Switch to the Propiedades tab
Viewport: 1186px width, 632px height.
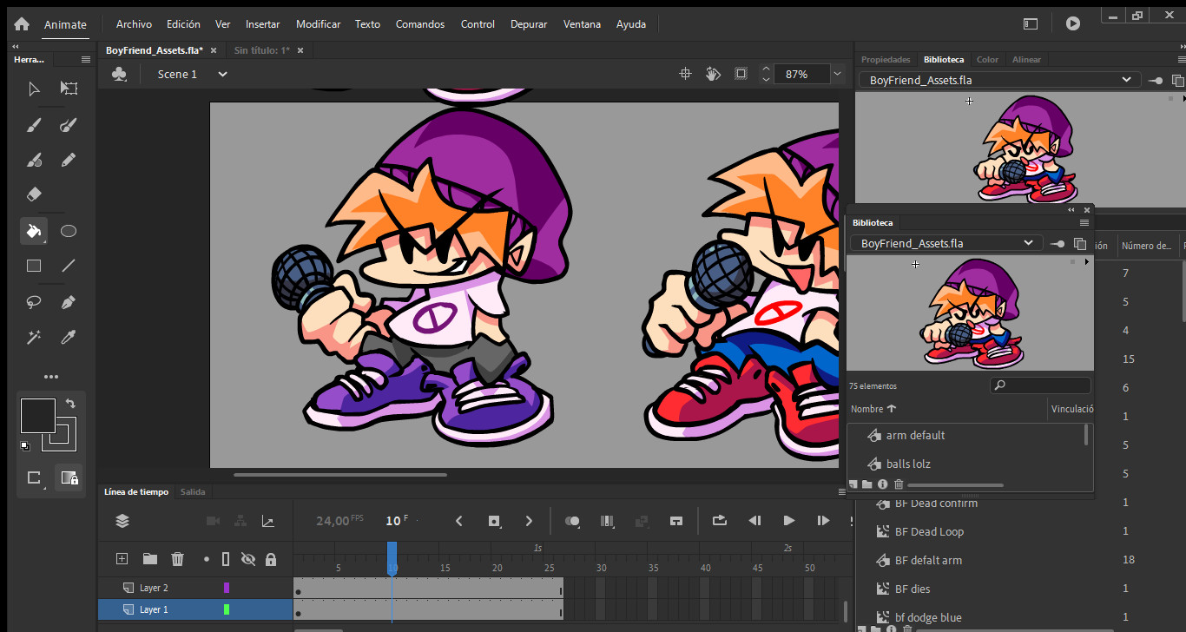tap(886, 60)
